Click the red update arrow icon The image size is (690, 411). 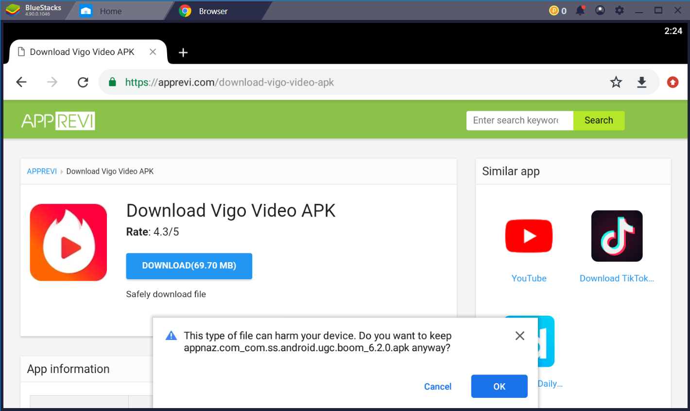(x=673, y=82)
